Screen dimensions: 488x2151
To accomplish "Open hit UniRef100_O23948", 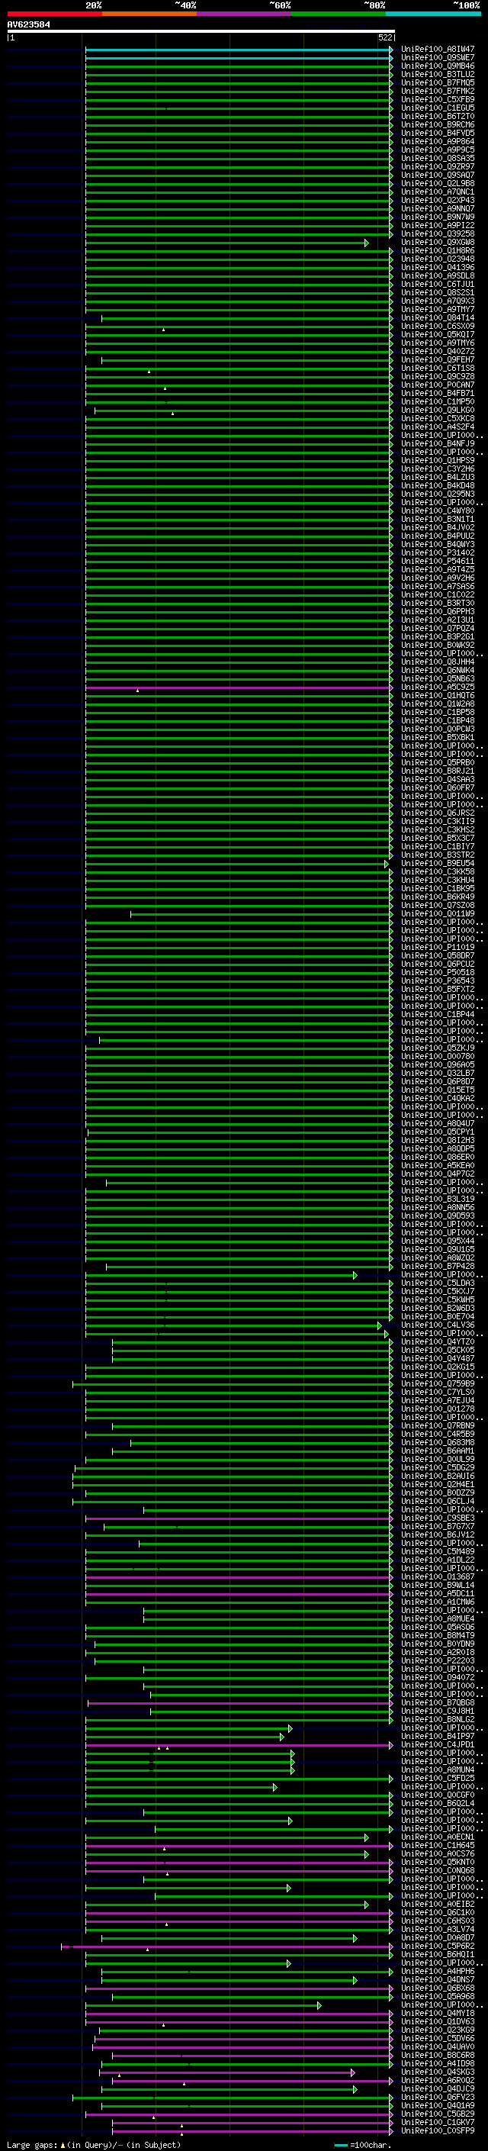I will pyautogui.click(x=437, y=259).
